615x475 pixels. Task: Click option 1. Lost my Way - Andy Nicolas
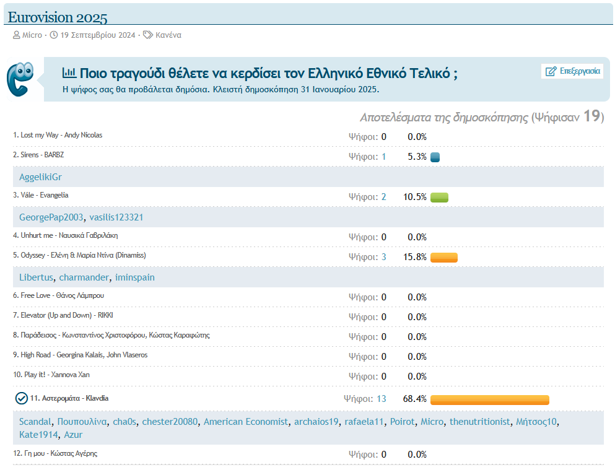(58, 135)
